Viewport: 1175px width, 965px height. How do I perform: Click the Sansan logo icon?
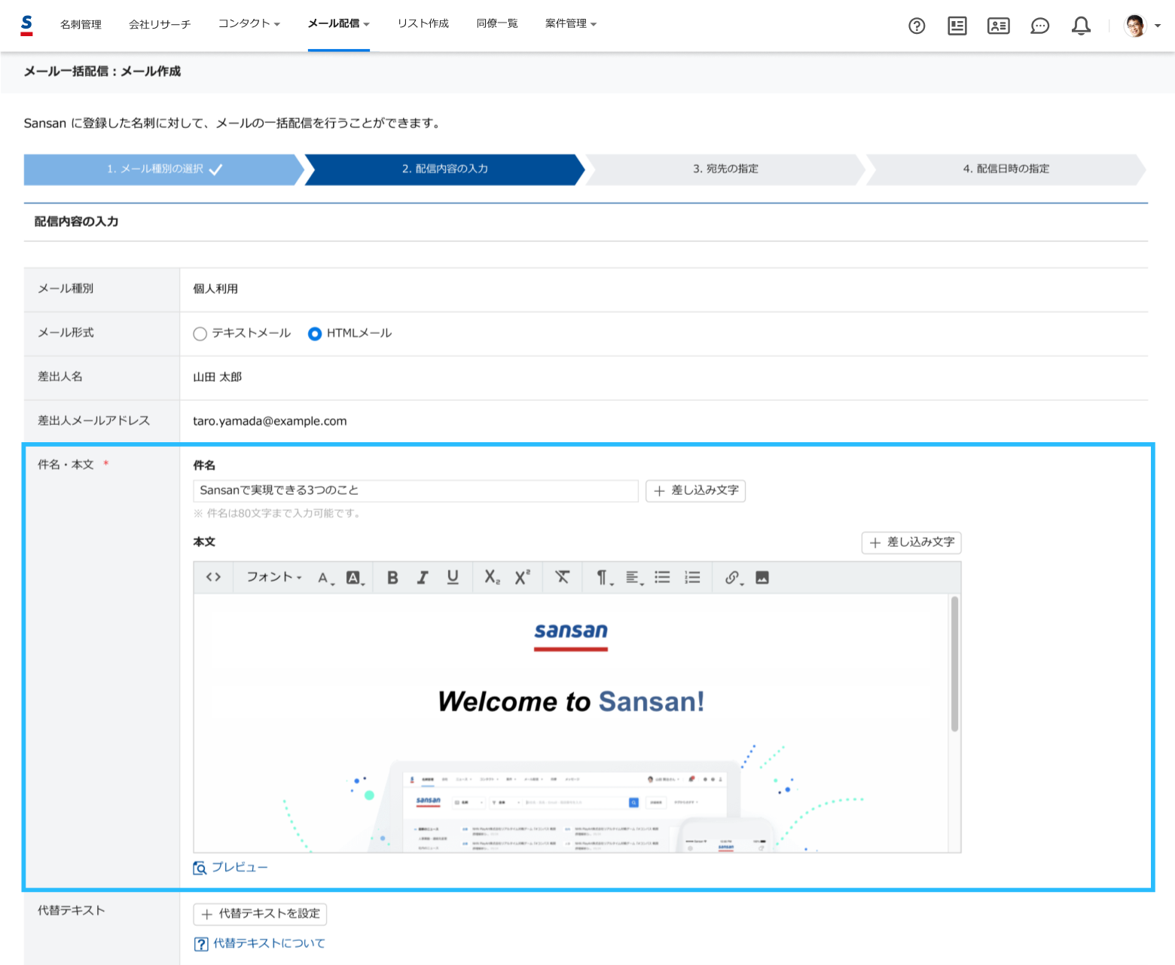tap(26, 25)
